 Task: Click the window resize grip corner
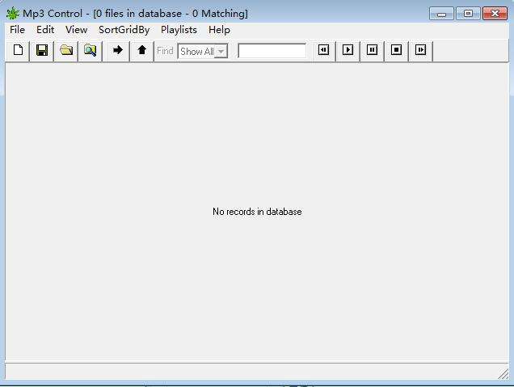[503, 374]
